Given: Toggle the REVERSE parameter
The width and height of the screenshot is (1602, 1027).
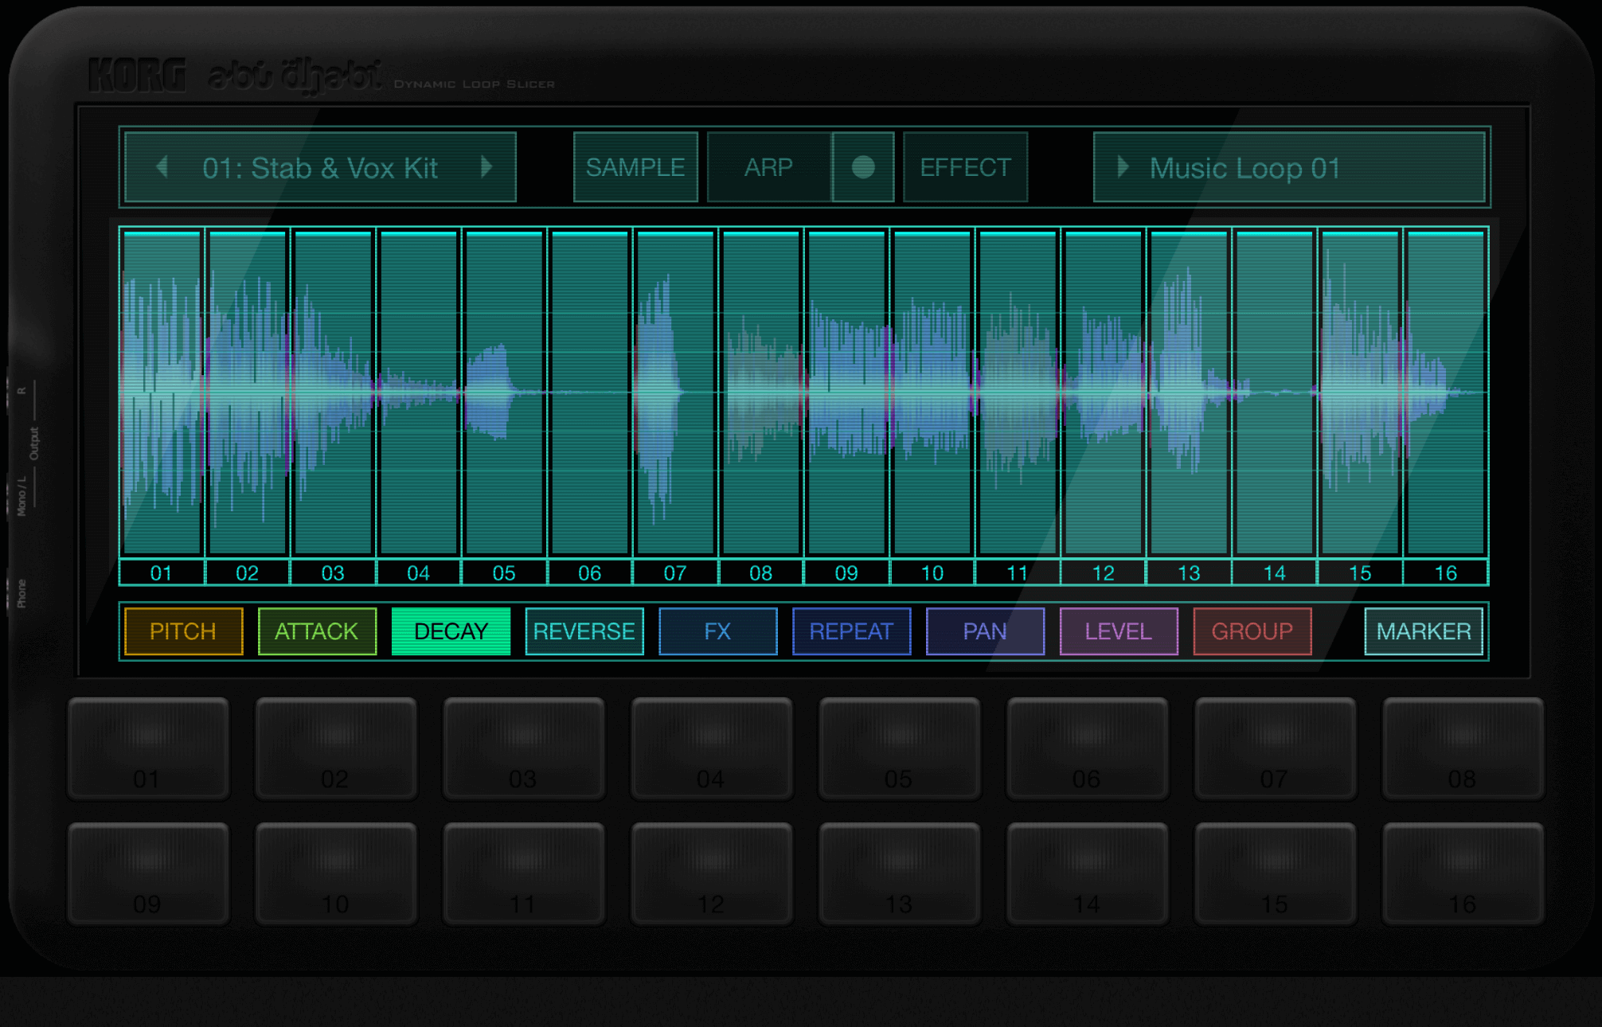Looking at the screenshot, I should tap(584, 631).
